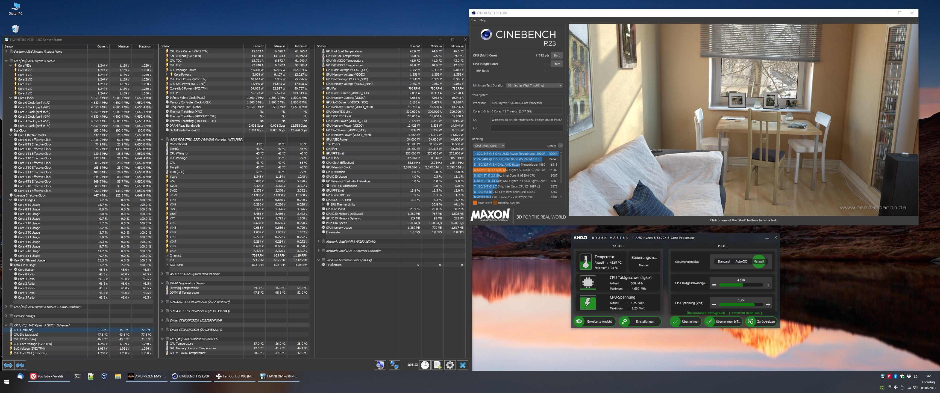Toggle ranking Details checkbox arrow
Viewport: 940px width, 393px height.
coord(560,145)
